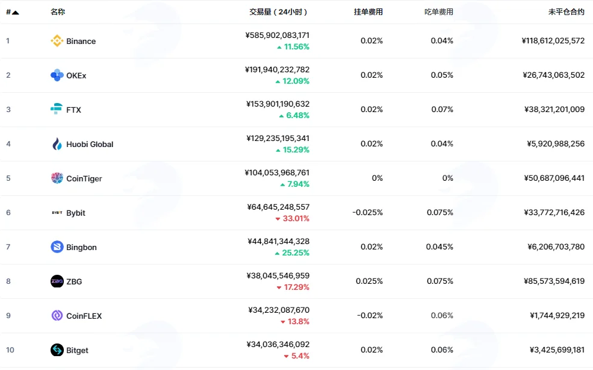Open the Huobi Global name link
This screenshot has width=593, height=370.
tap(90, 144)
